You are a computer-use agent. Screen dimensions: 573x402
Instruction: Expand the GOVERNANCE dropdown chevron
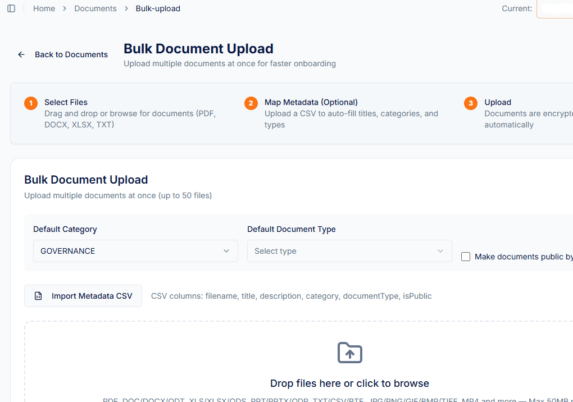pyautogui.click(x=226, y=251)
